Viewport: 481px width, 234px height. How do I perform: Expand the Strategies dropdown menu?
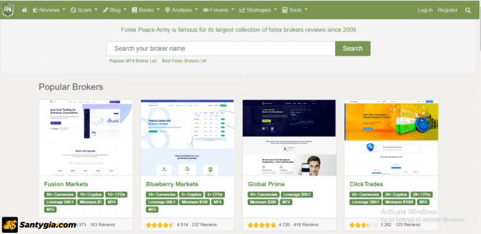(x=258, y=10)
